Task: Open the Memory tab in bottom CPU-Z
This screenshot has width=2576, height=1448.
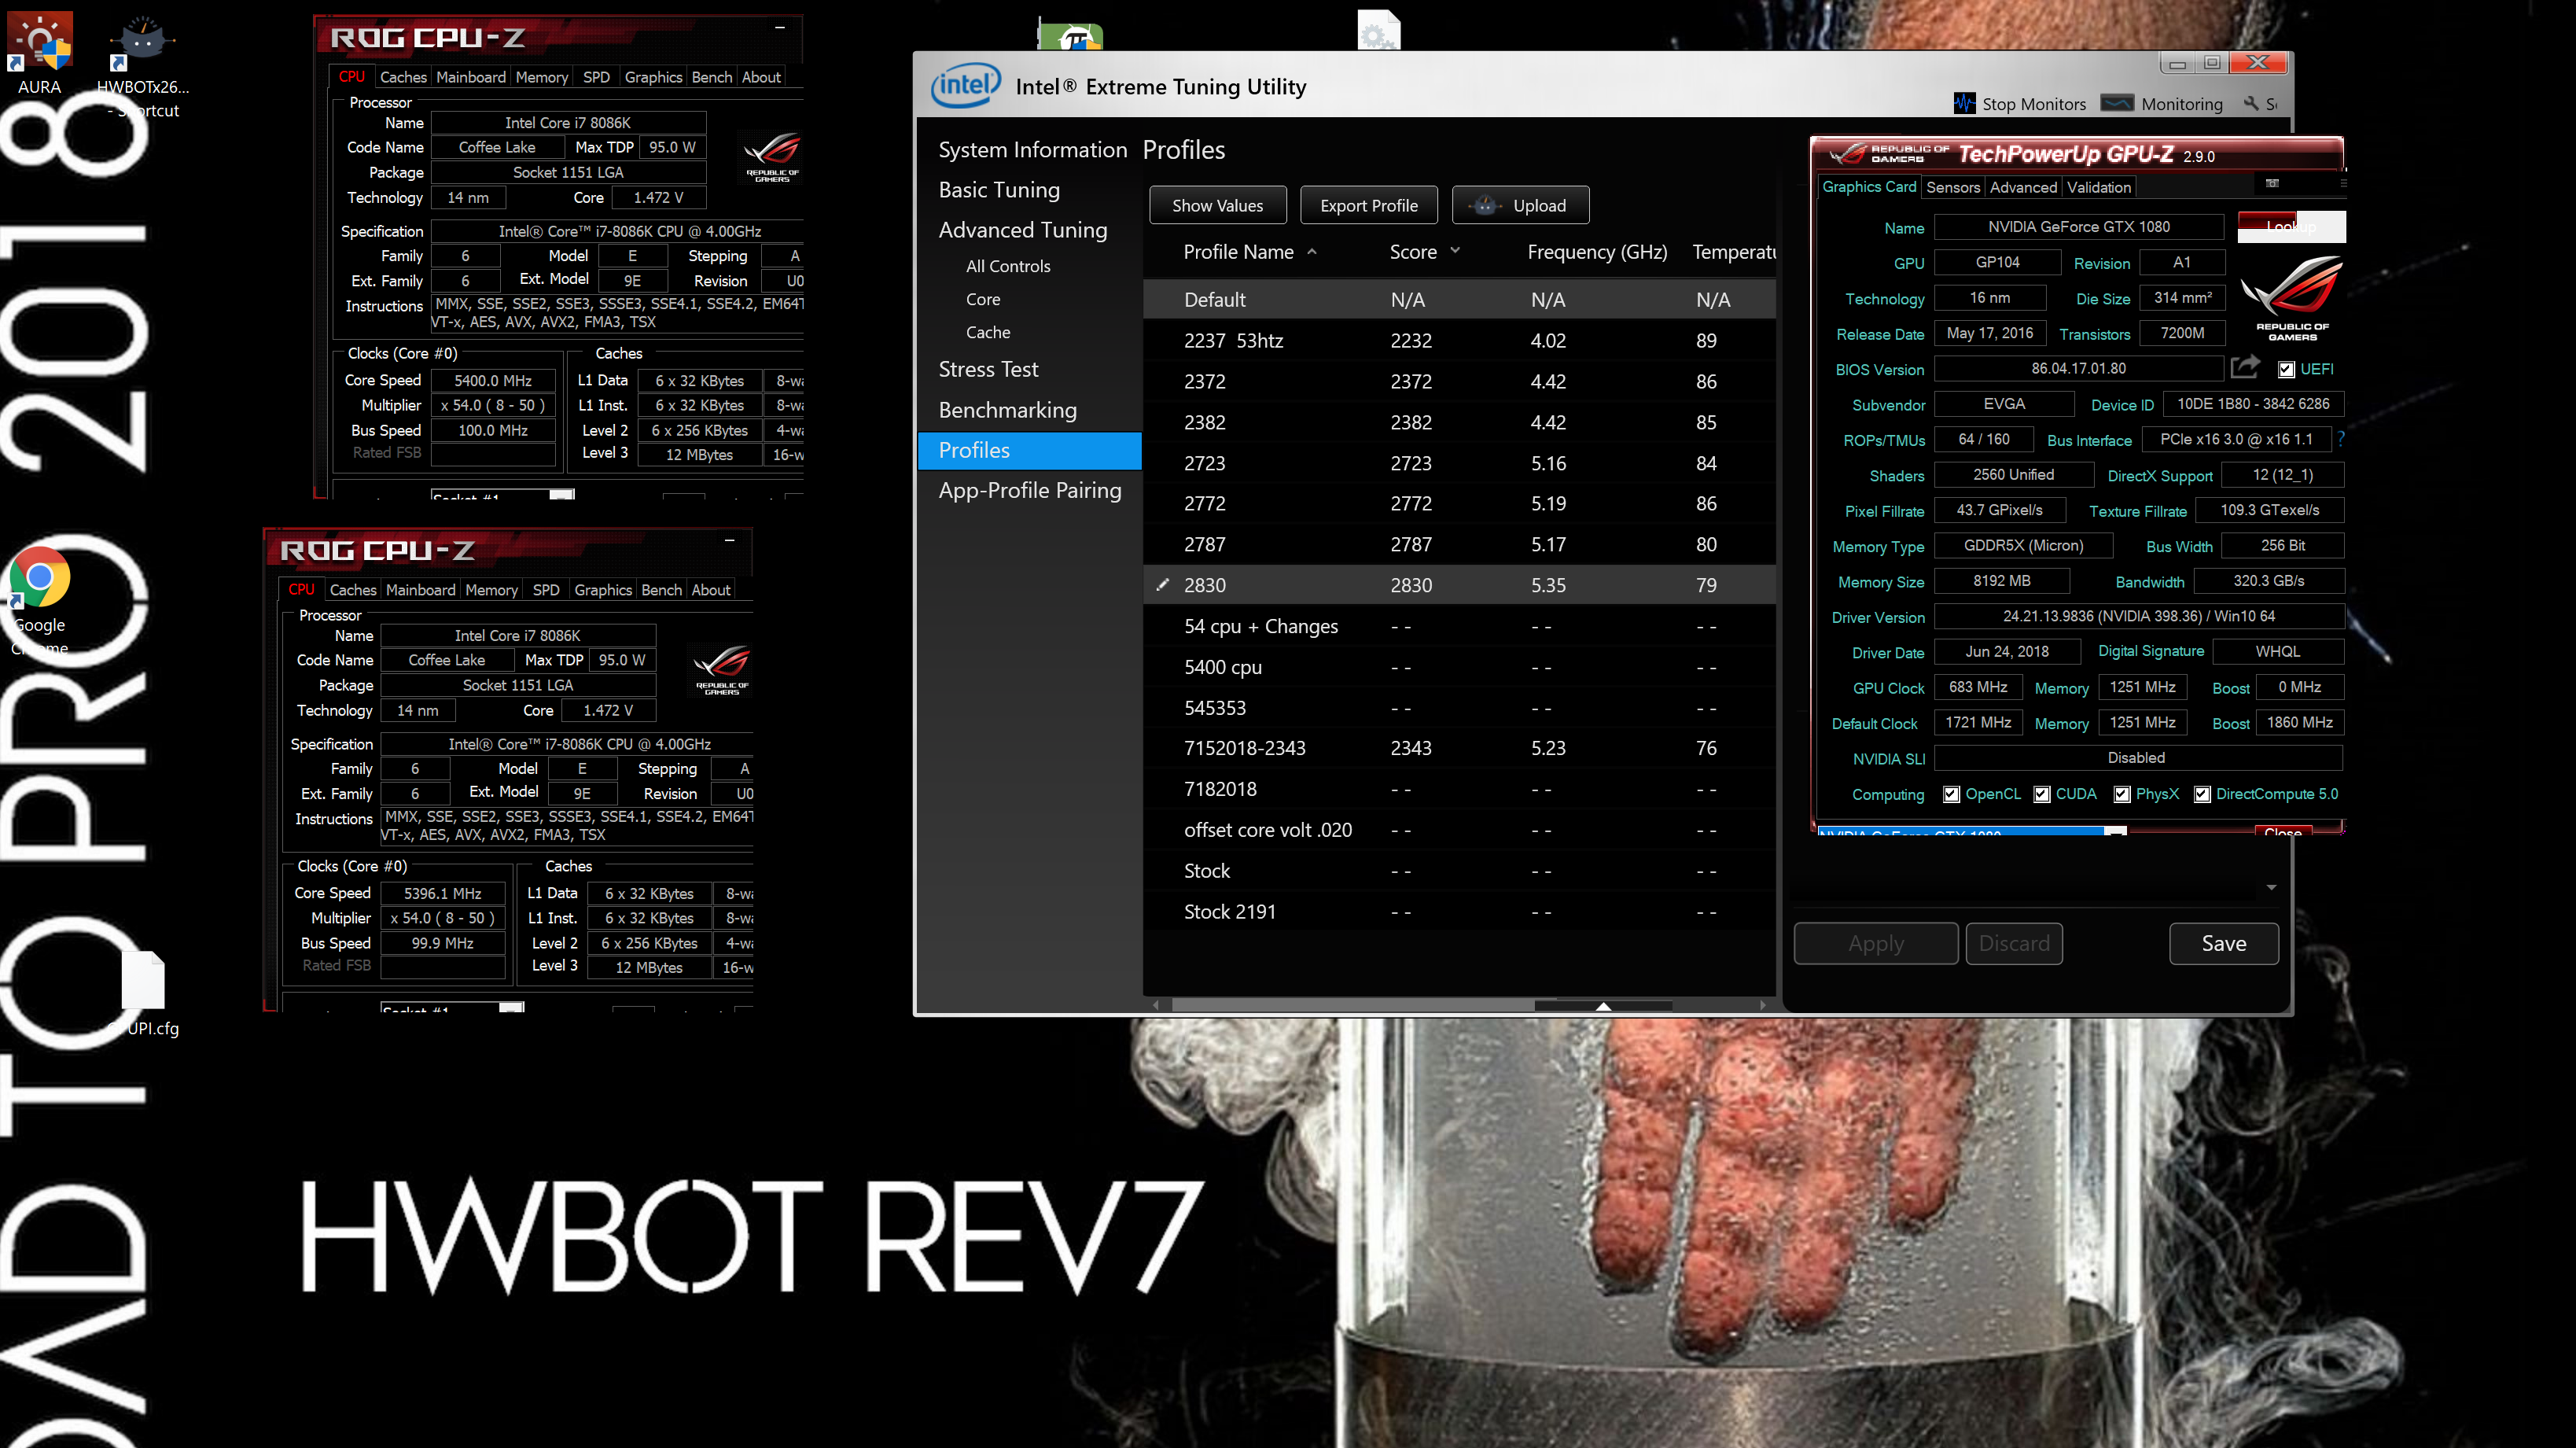Action: click(x=491, y=590)
